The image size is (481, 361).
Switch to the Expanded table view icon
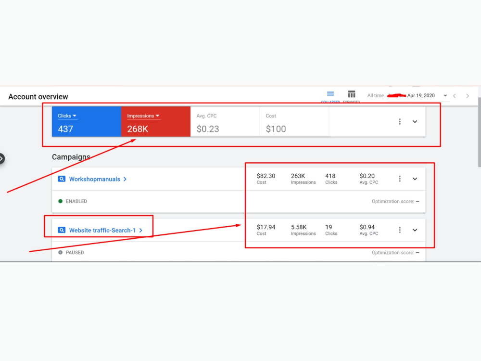coord(352,94)
